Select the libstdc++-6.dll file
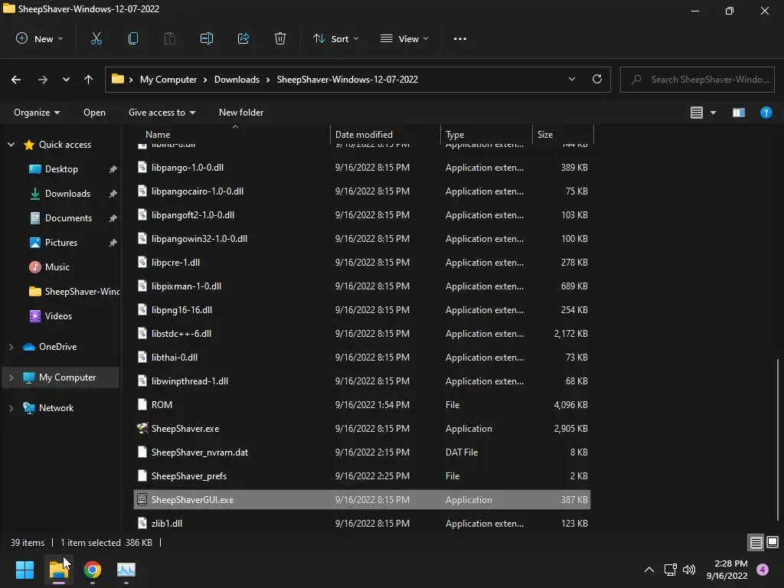The height and width of the screenshot is (588, 784). (362, 334)
